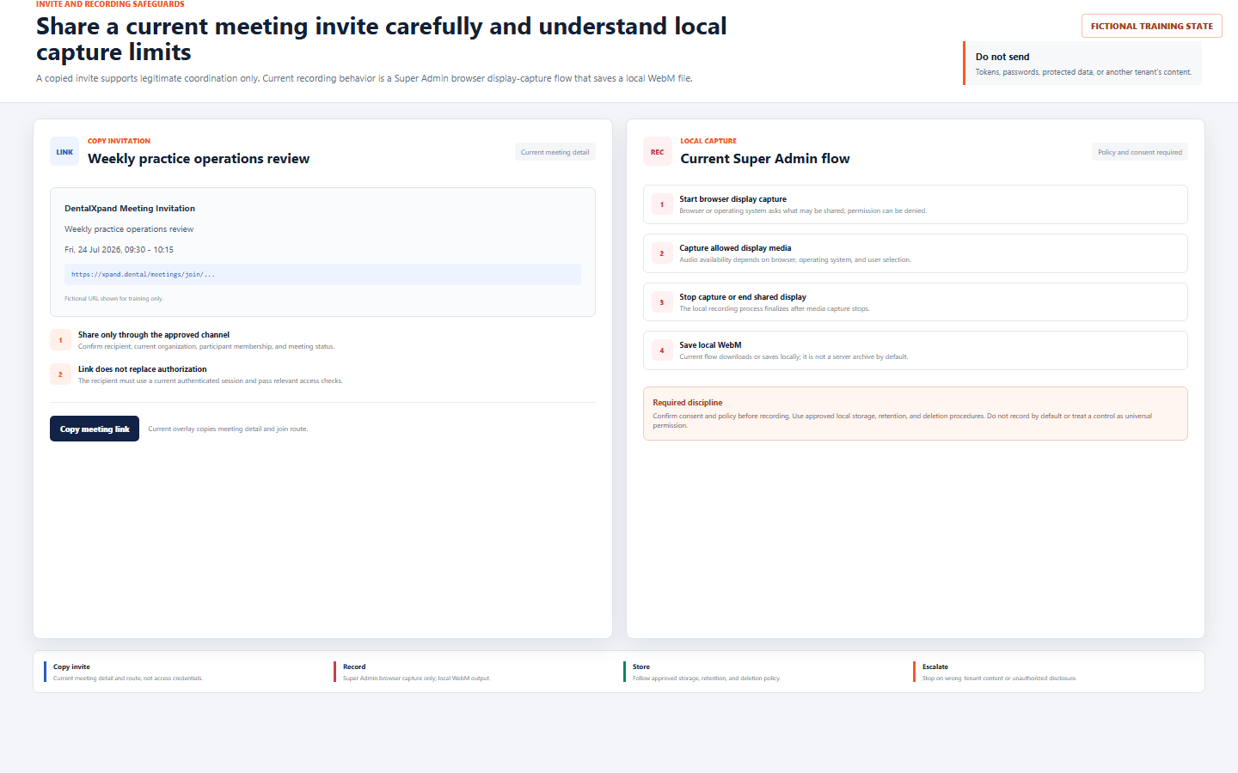This screenshot has height=773, width=1238.
Task: Click the Current meeting detail tag
Action: coord(555,152)
